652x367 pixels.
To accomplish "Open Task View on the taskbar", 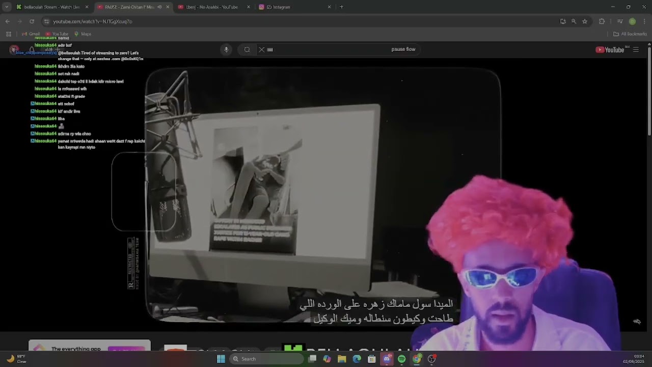I will click(x=312, y=359).
